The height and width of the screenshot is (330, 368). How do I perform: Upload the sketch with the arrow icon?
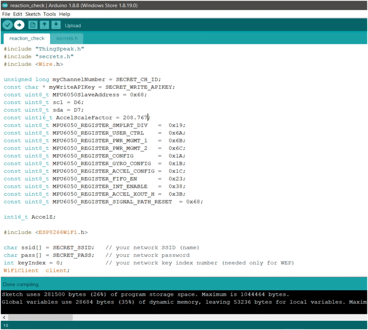coord(19,25)
